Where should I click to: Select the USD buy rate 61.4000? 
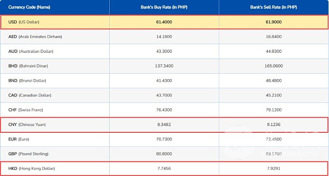pos(164,22)
